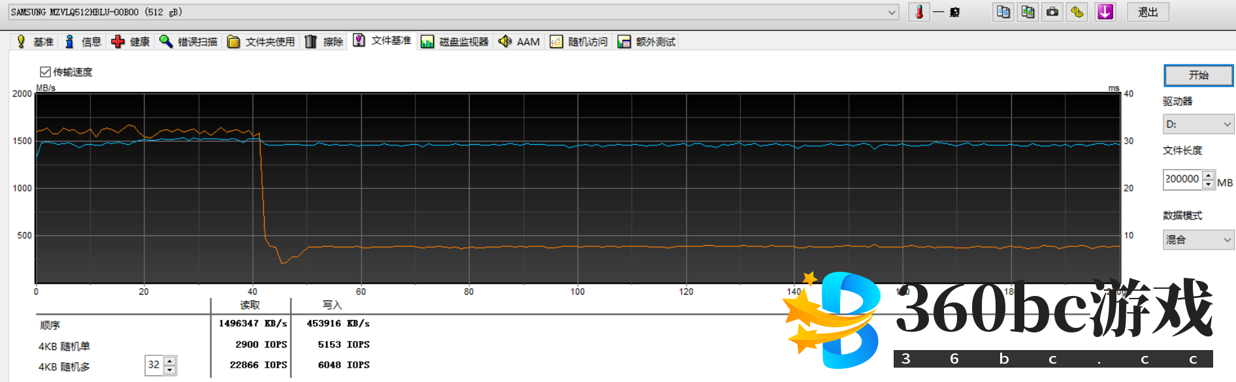Switch to the 磁盘监视器 tab
The height and width of the screenshot is (382, 1236).
[455, 42]
